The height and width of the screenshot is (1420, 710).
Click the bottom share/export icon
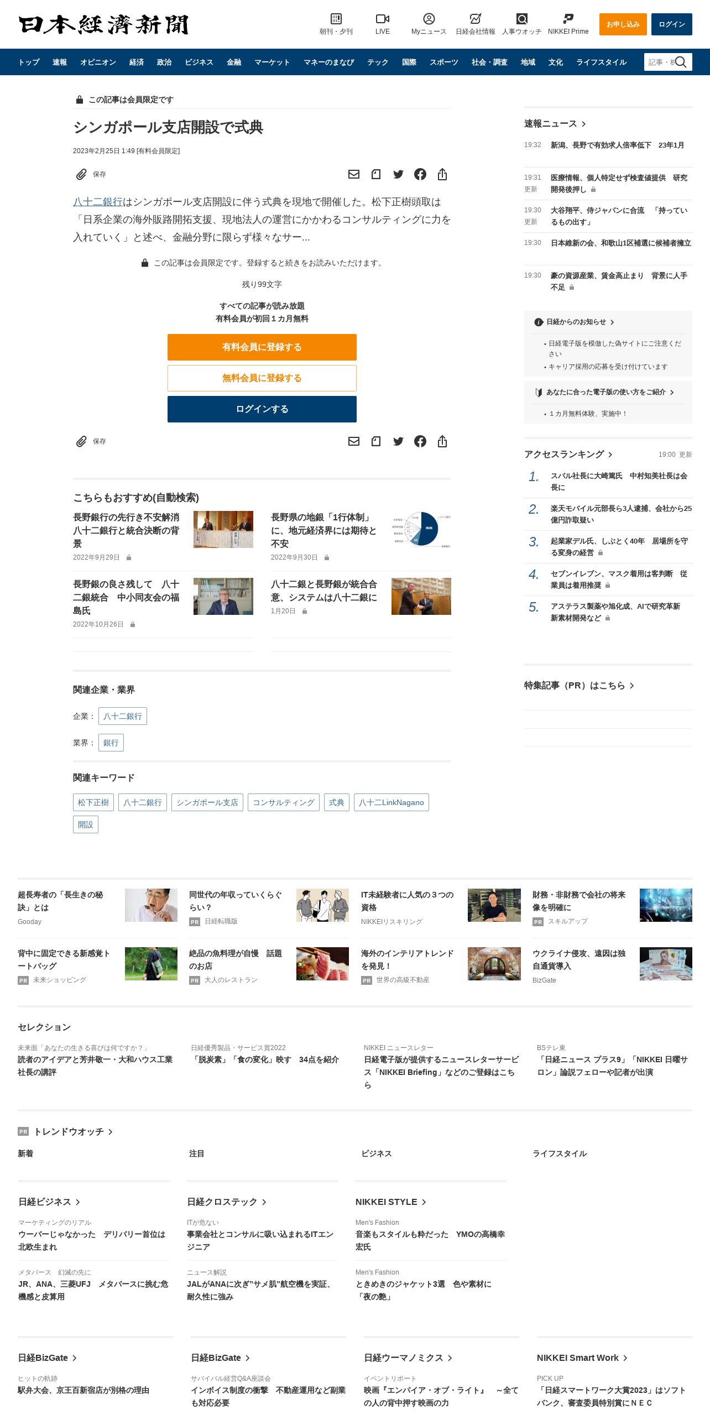442,441
